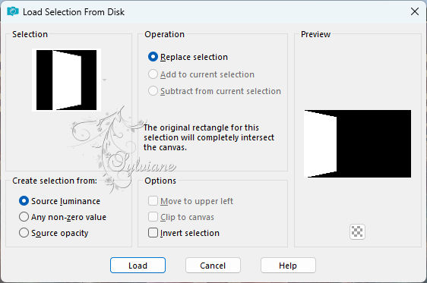Click the canvas intersection message text

[209, 137]
